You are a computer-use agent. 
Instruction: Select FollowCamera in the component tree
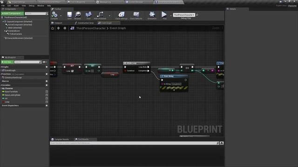(x=15, y=34)
